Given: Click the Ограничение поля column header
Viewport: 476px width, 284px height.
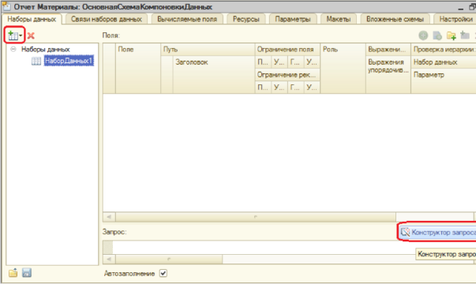Looking at the screenshot, I should click(x=287, y=50).
